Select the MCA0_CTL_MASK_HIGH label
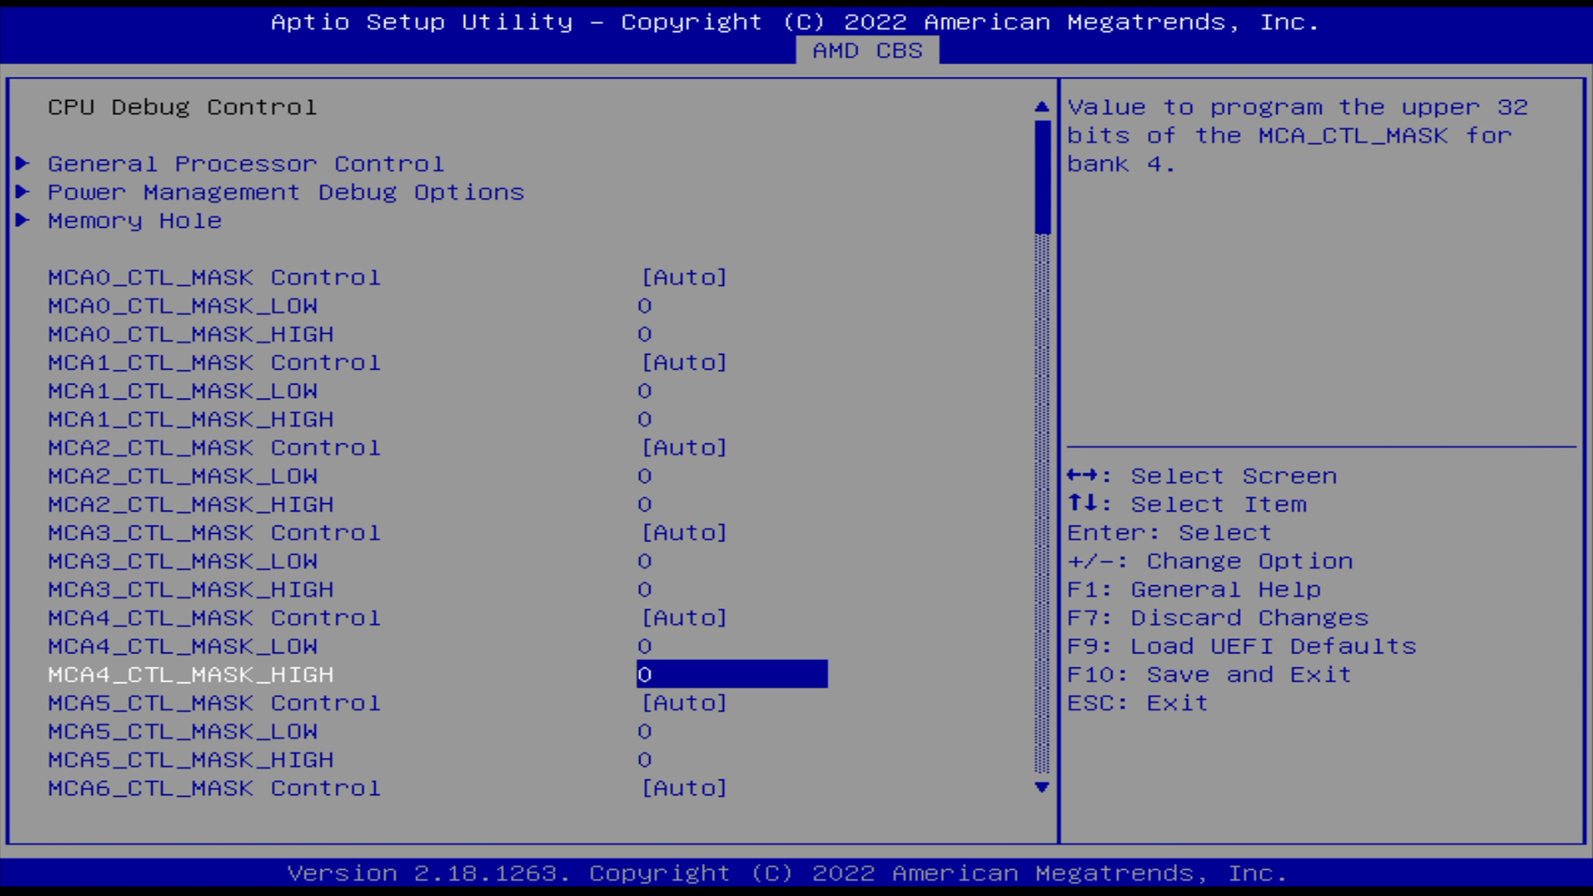Viewport: 1593px width, 896px height. pyautogui.click(x=191, y=334)
